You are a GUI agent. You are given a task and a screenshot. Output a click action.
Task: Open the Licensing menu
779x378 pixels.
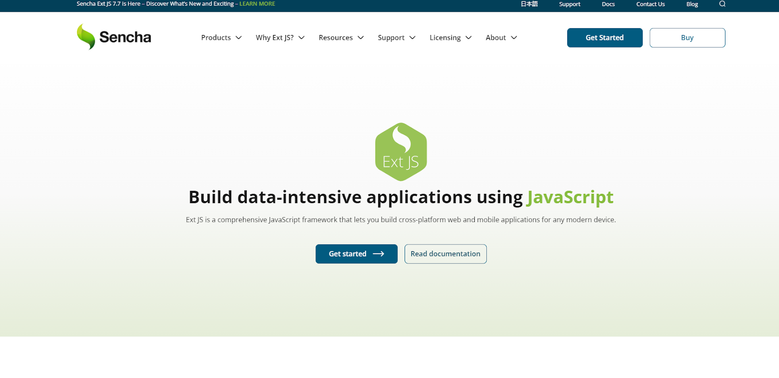pos(445,37)
